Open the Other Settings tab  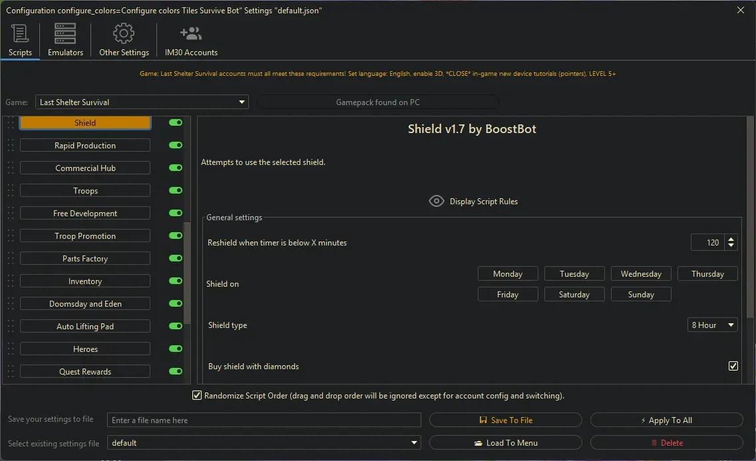tap(124, 41)
